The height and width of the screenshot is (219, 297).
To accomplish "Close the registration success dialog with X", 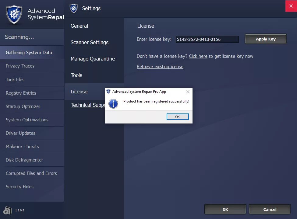I will pyautogui.click(x=188, y=92).
